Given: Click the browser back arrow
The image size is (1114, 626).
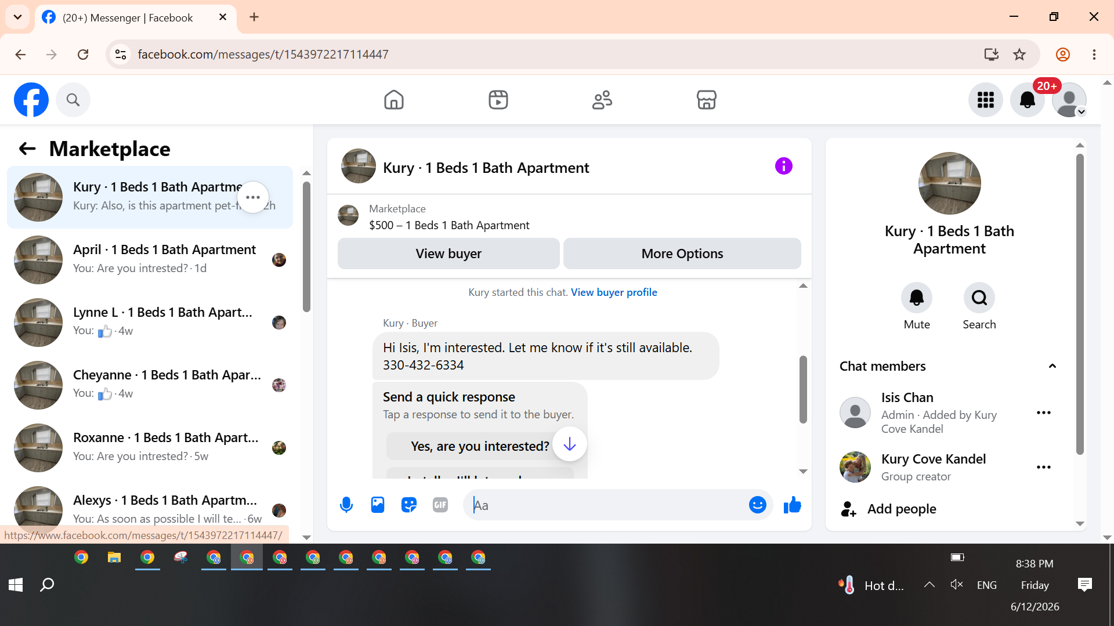Looking at the screenshot, I should pyautogui.click(x=21, y=55).
